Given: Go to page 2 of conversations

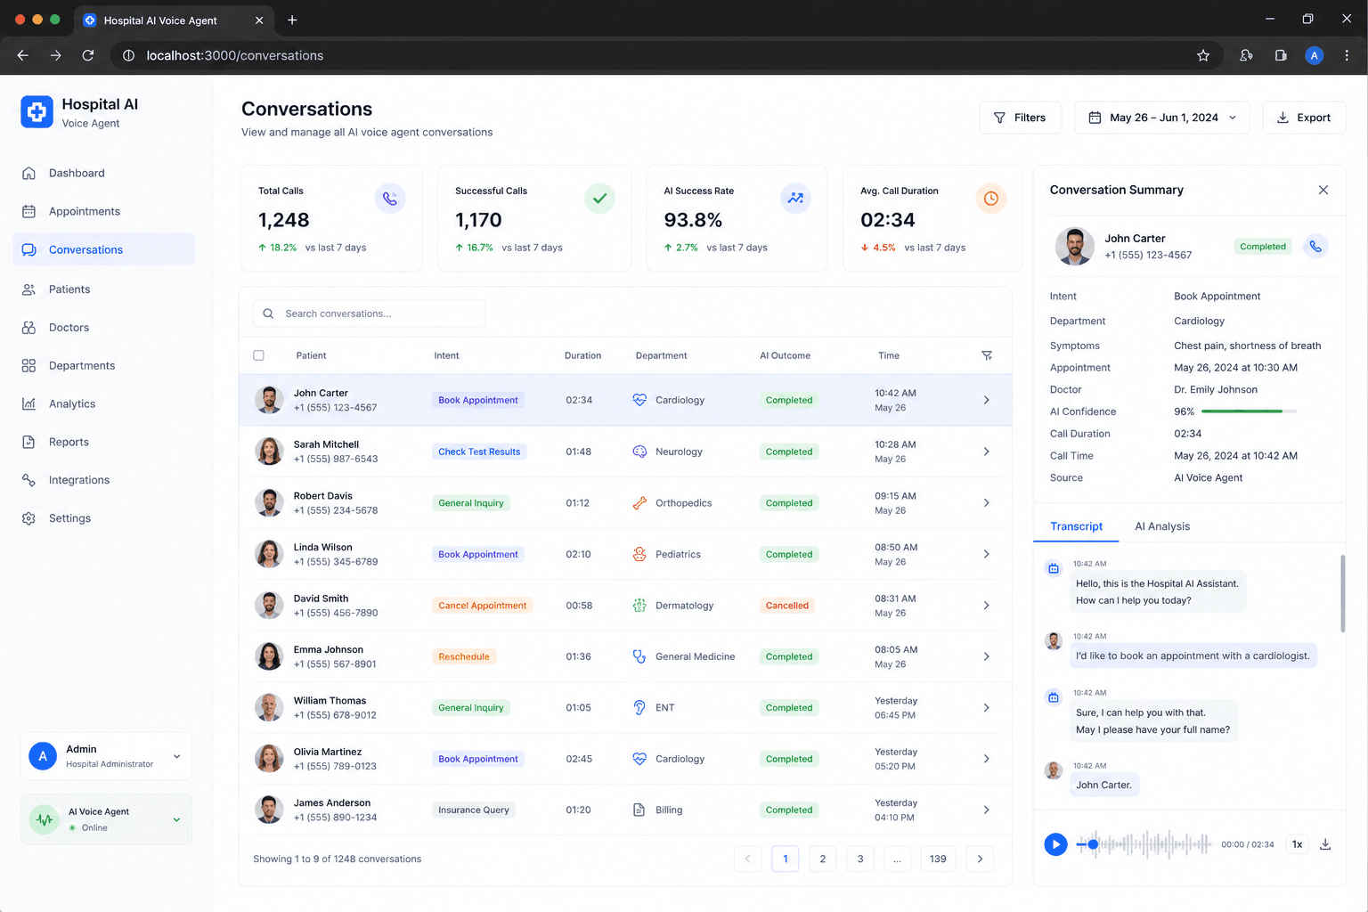Looking at the screenshot, I should coord(822,859).
